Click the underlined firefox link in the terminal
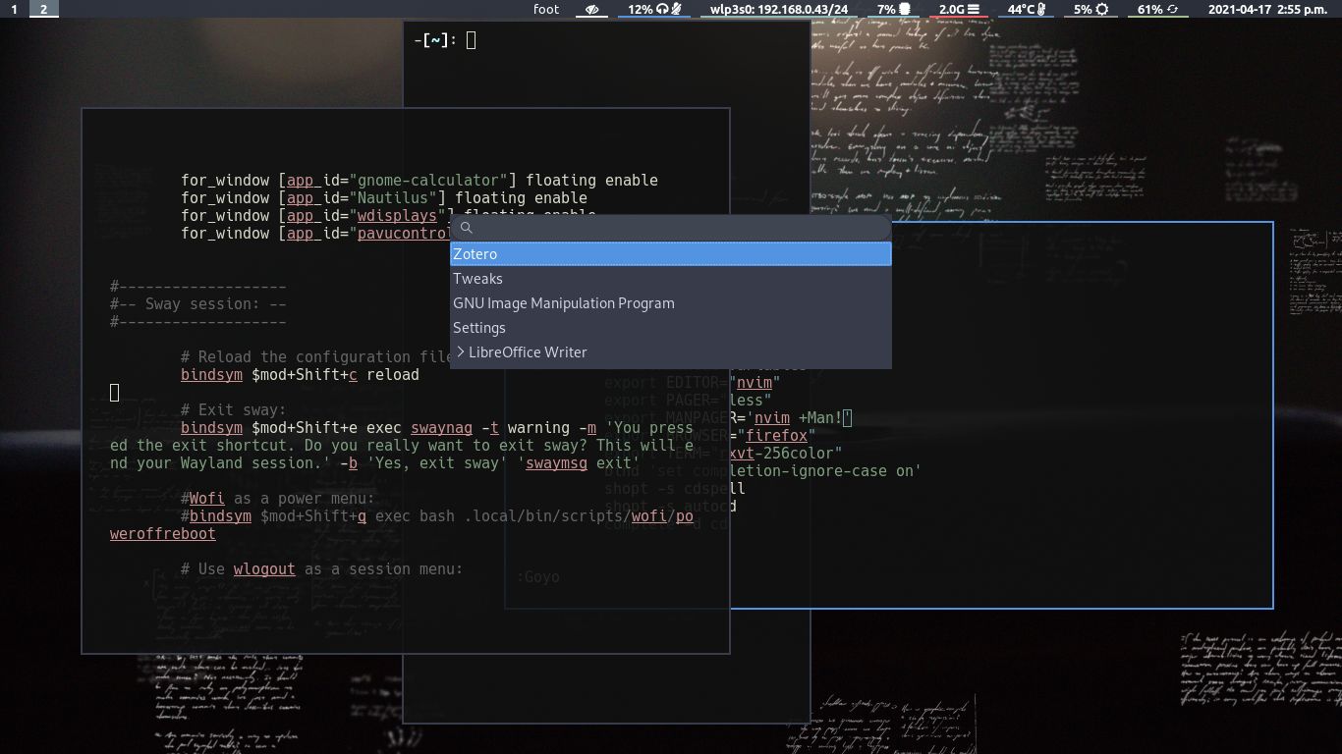 click(776, 435)
